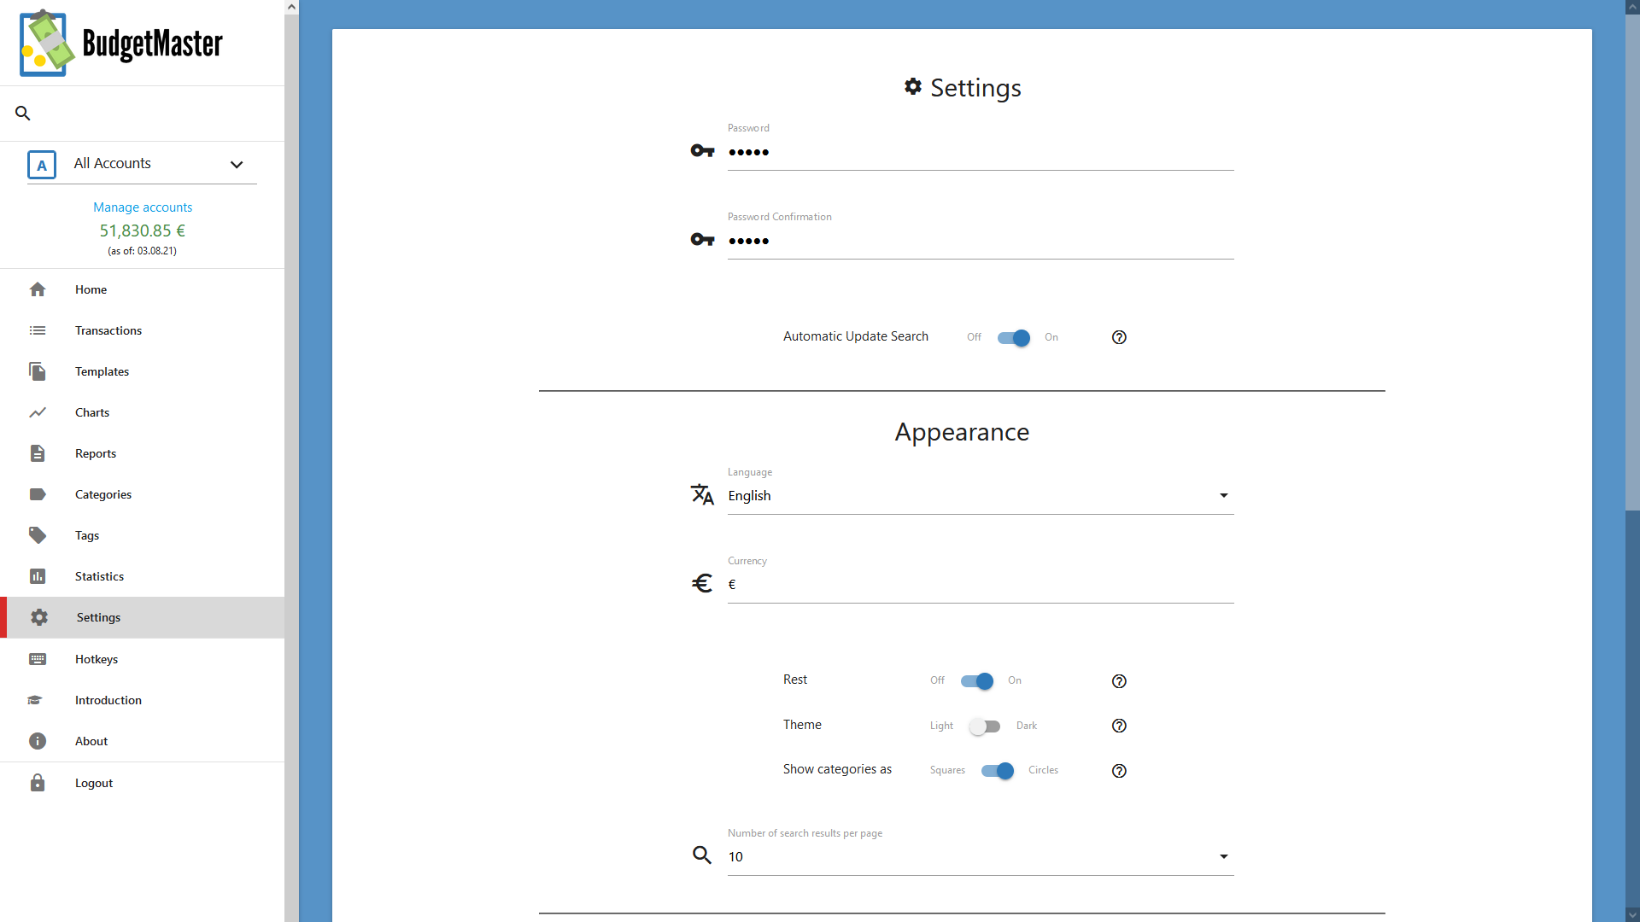Click the key icon beside Password

(702, 151)
